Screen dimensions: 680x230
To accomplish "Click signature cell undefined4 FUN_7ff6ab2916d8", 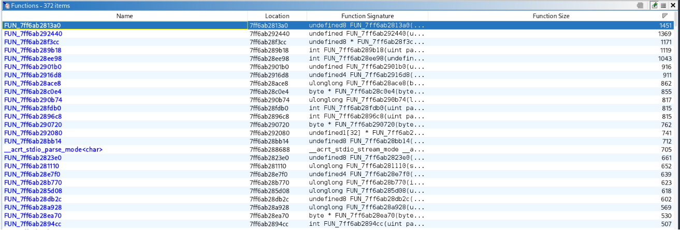I will (368, 75).
